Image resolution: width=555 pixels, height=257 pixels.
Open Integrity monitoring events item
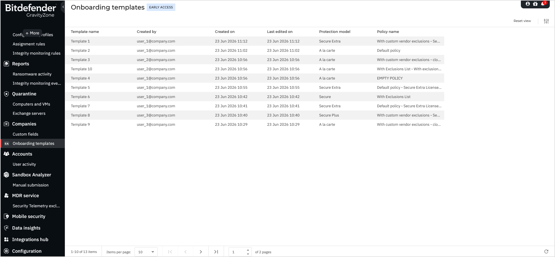coord(37,83)
